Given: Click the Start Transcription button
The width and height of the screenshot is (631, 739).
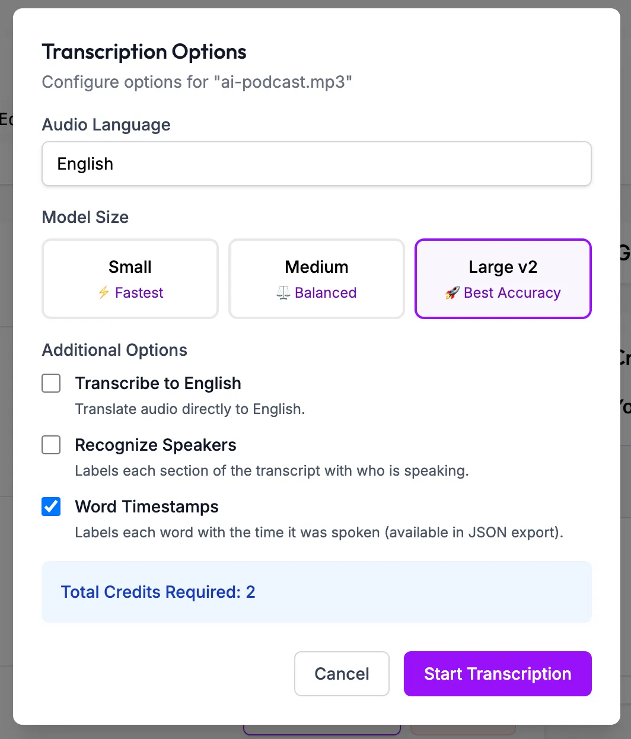Looking at the screenshot, I should (x=497, y=674).
